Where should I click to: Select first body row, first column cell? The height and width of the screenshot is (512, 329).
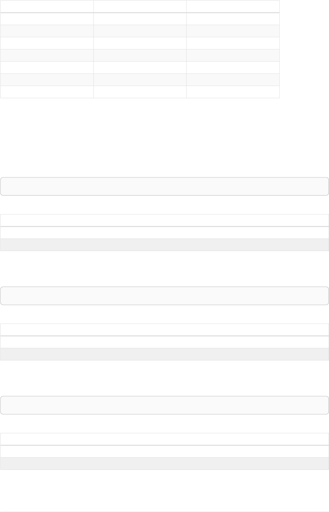tap(47, 19)
